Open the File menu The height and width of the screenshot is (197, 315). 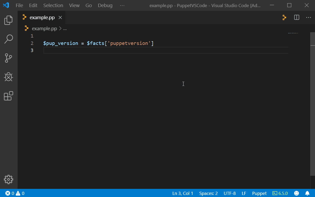coord(19,5)
